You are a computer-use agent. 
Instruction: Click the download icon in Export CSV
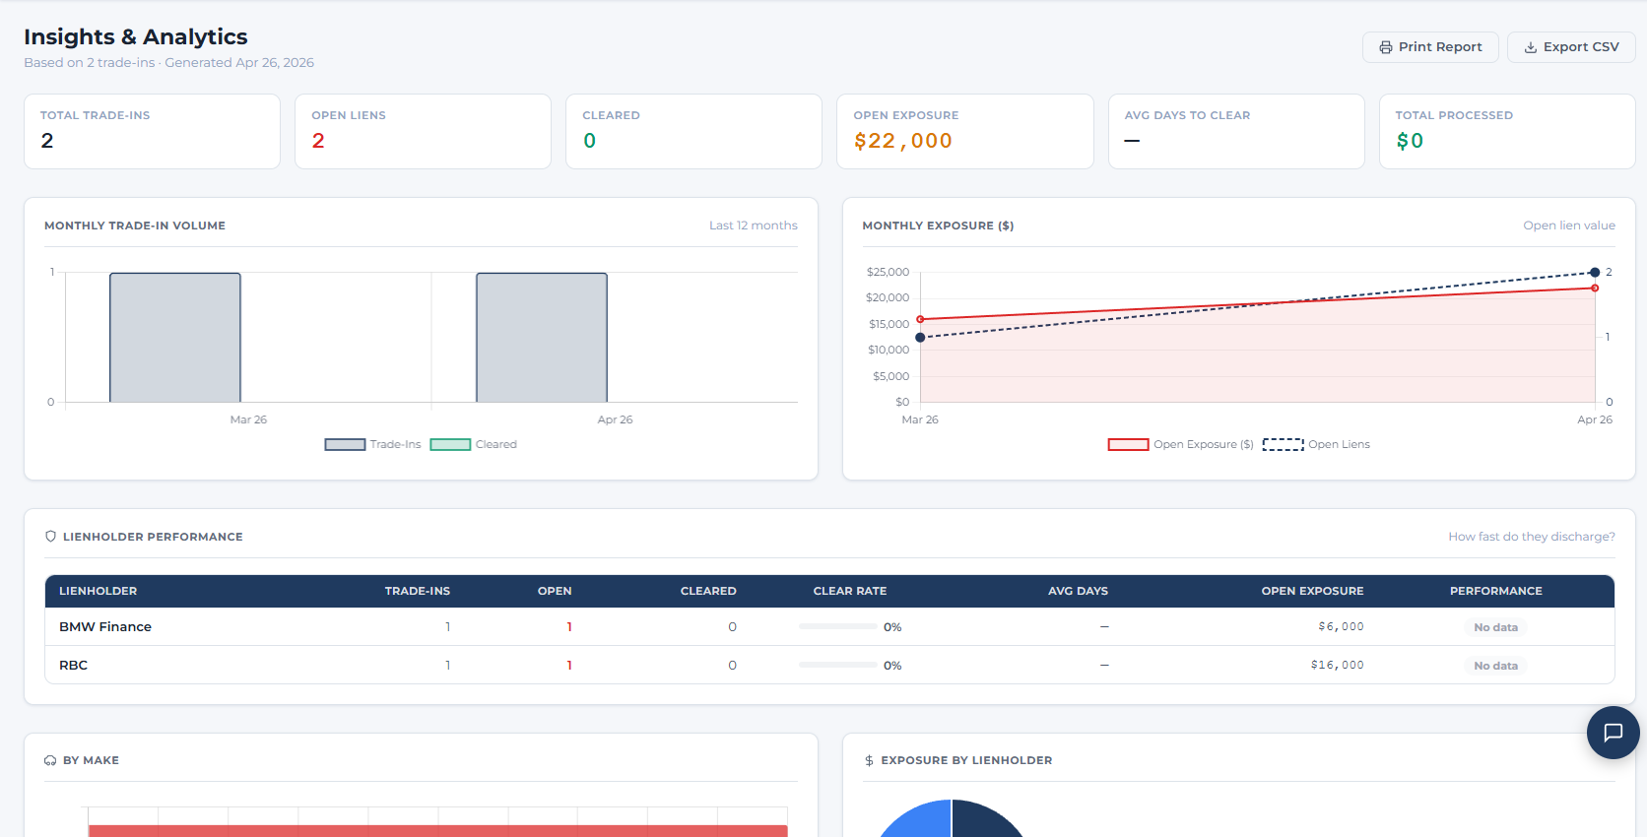[1531, 47]
